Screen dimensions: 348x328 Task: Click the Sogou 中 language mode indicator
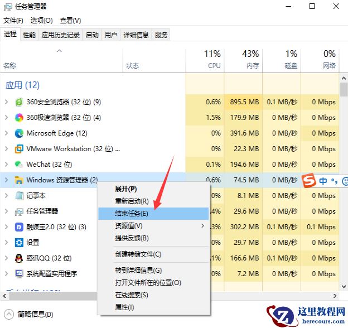[x=323, y=181]
